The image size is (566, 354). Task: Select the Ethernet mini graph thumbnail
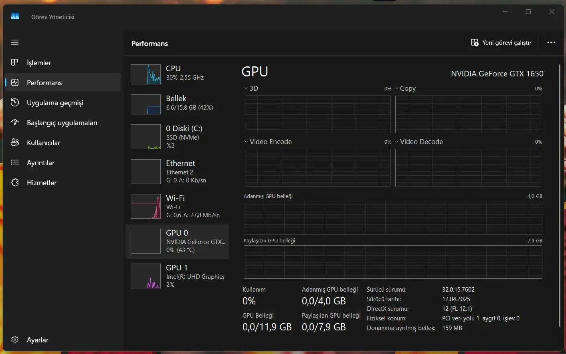click(x=146, y=172)
